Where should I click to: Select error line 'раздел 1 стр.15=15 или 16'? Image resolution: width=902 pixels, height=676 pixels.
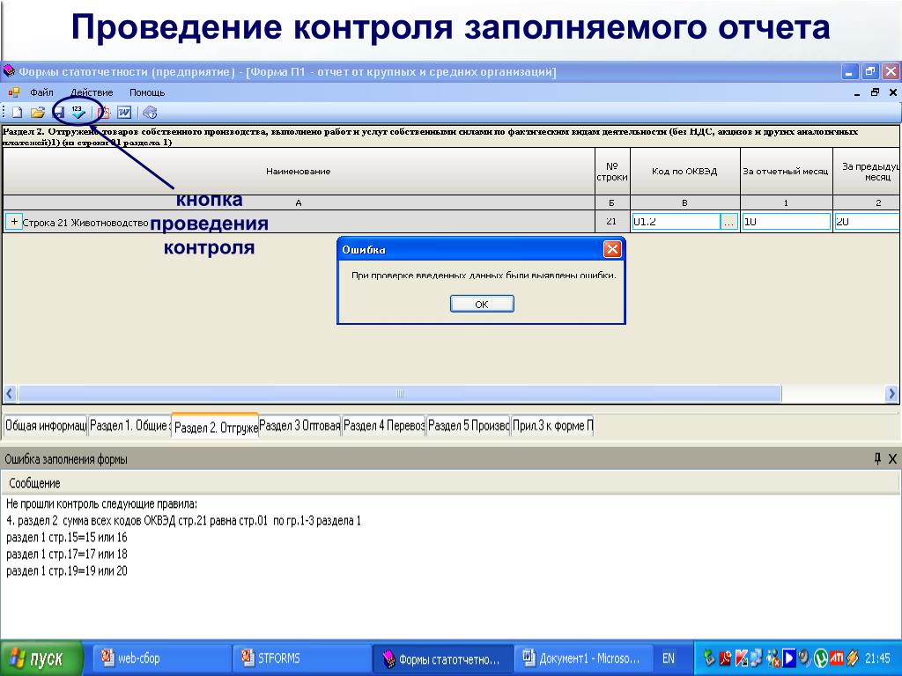click(67, 538)
